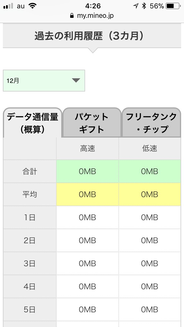Select the 低速 column header
184x327 pixels.
[149, 149]
